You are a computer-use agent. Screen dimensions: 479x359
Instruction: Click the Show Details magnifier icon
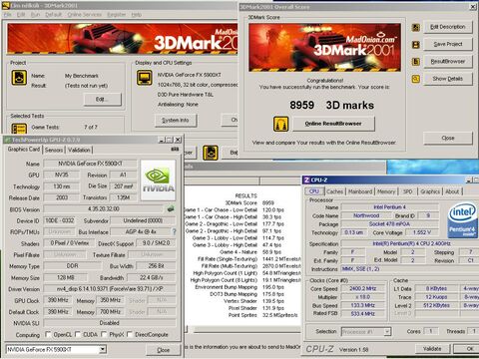[416, 79]
